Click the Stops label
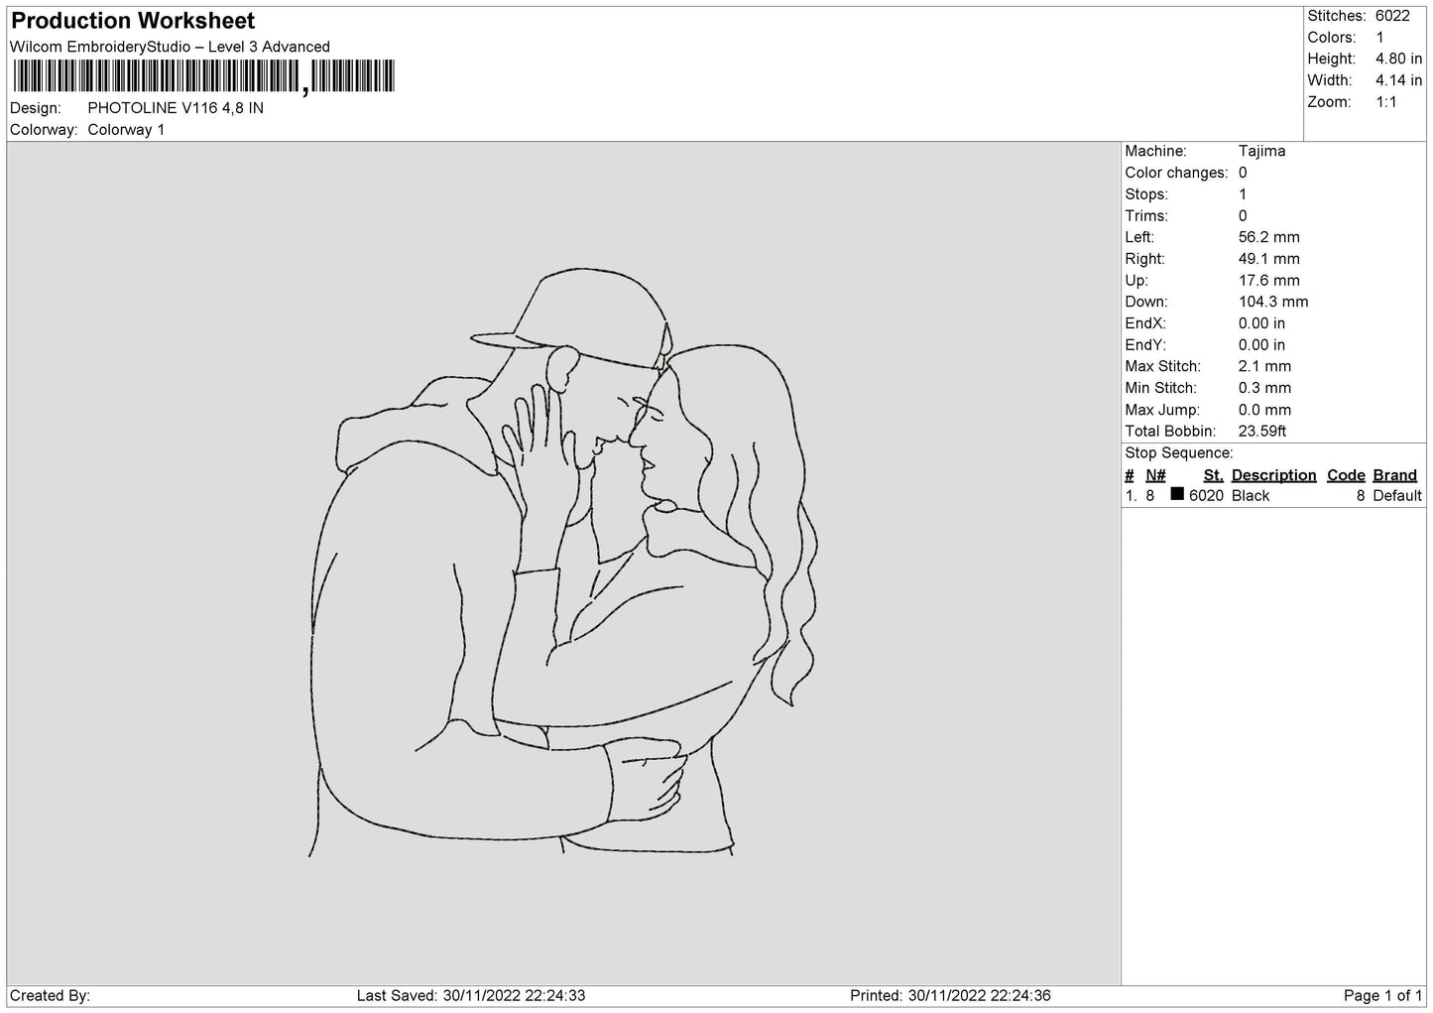1433x1013 pixels. pyautogui.click(x=1146, y=195)
